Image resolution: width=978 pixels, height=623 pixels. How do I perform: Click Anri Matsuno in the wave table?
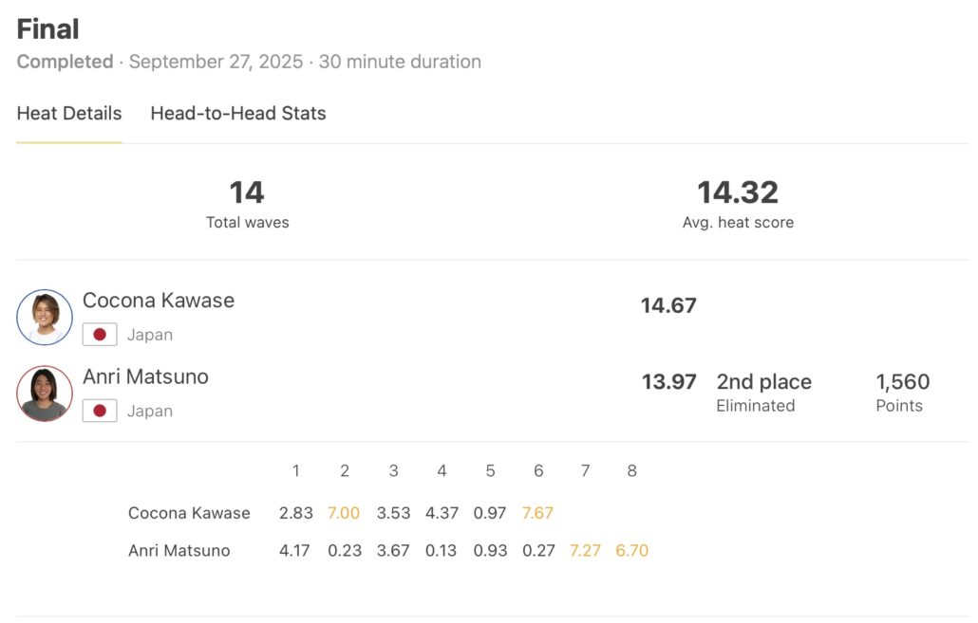pos(179,551)
